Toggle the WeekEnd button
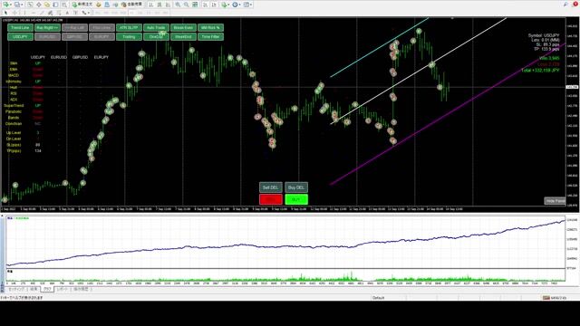The height and width of the screenshot is (326, 580). 183,36
